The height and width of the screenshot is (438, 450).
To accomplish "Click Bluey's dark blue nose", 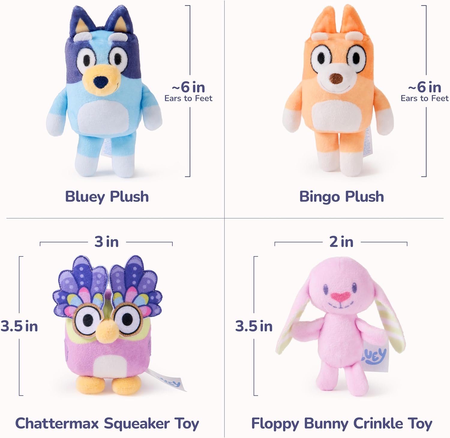I will (x=100, y=82).
